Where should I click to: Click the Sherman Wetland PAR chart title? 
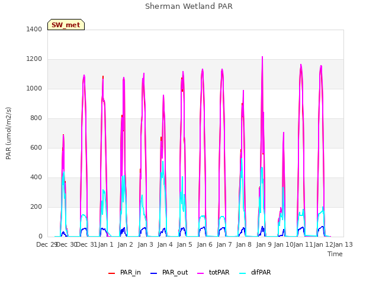point(189,7)
